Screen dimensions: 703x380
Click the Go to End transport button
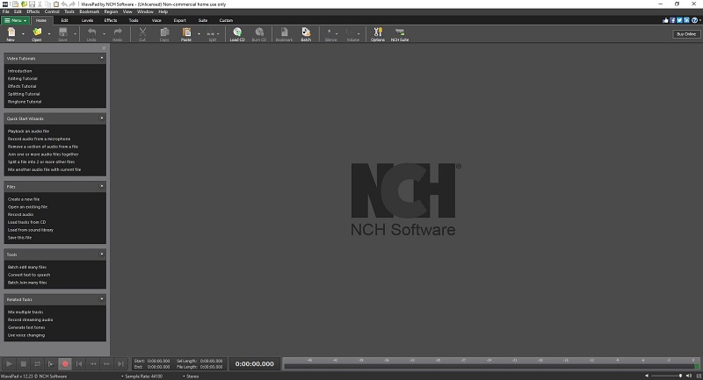click(120, 364)
